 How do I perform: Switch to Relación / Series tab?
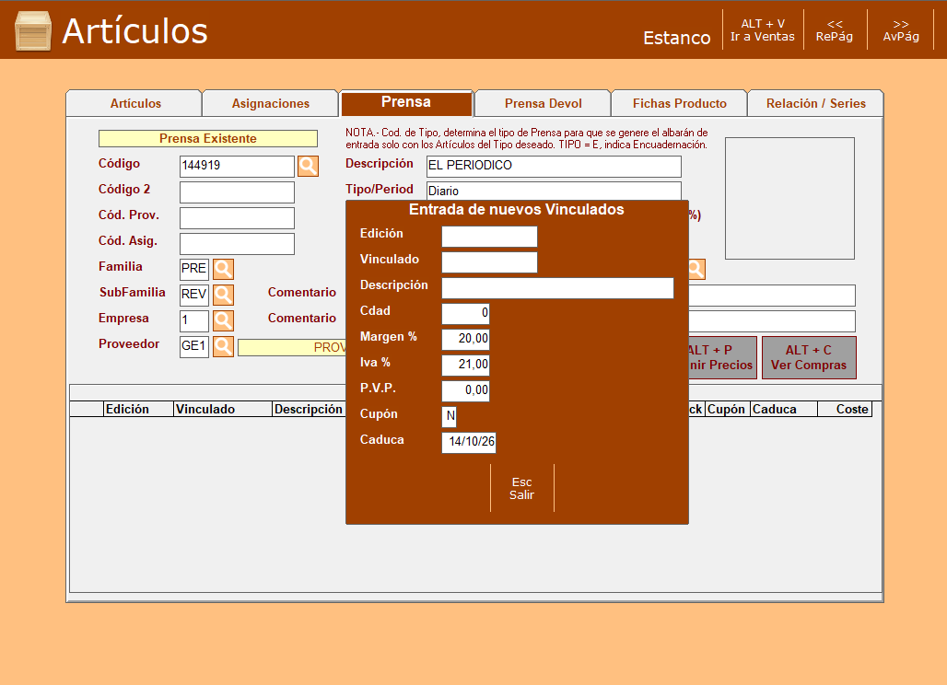pyautogui.click(x=816, y=103)
